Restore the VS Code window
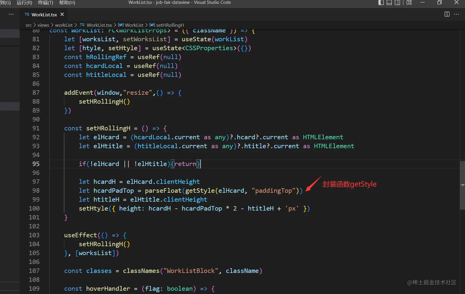Viewport: 465px width, 294px height. point(439,2)
